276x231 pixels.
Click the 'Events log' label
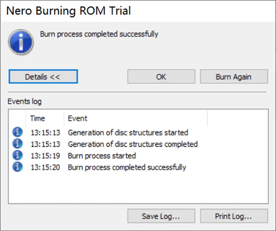(24, 102)
